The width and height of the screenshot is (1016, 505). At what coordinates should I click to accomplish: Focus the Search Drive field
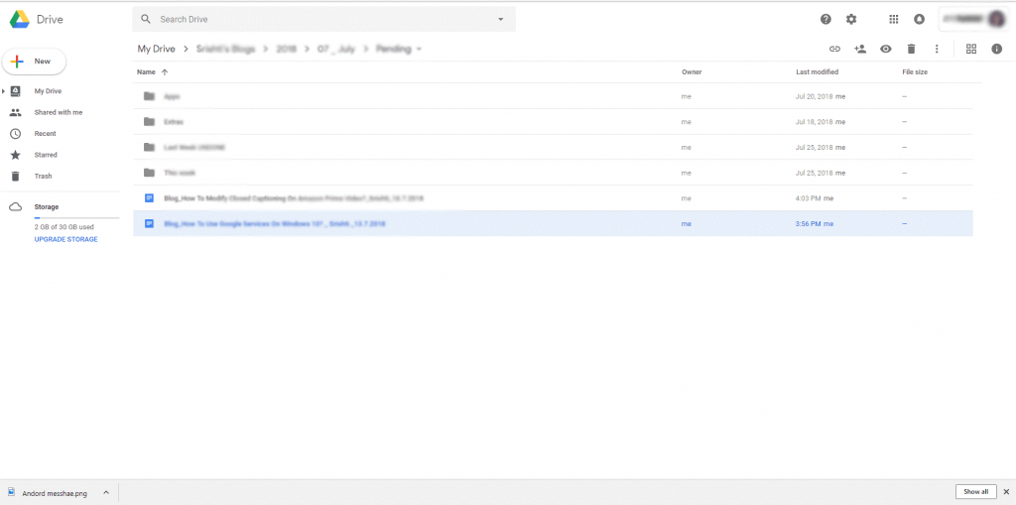coord(324,20)
